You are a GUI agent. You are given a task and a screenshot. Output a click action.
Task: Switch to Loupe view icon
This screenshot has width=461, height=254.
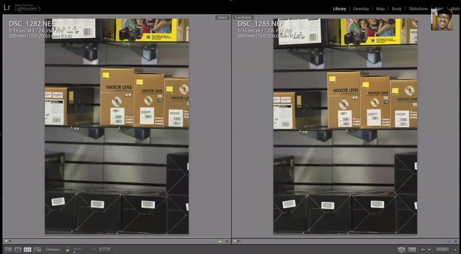click(x=17, y=250)
